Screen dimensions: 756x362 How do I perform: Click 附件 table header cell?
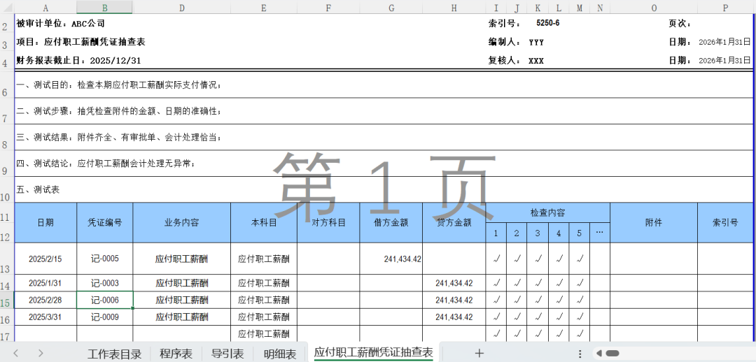(654, 222)
